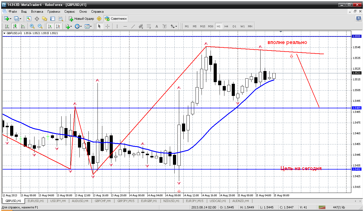This screenshot has height=211, width=364.
Task: Click the MetaEditor warning diamond icon
Action: pos(99,19)
